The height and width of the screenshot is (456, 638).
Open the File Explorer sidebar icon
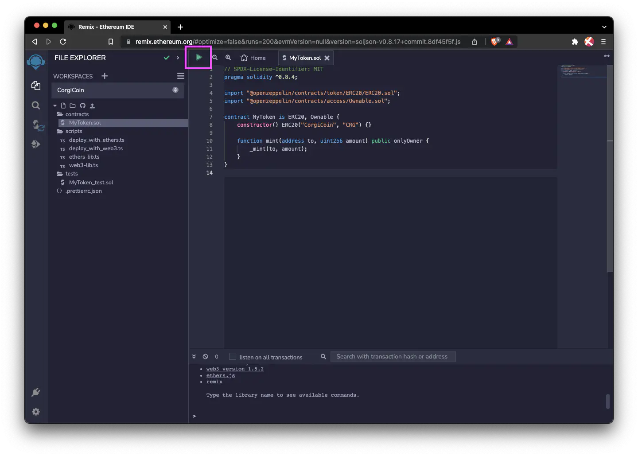[x=36, y=86]
